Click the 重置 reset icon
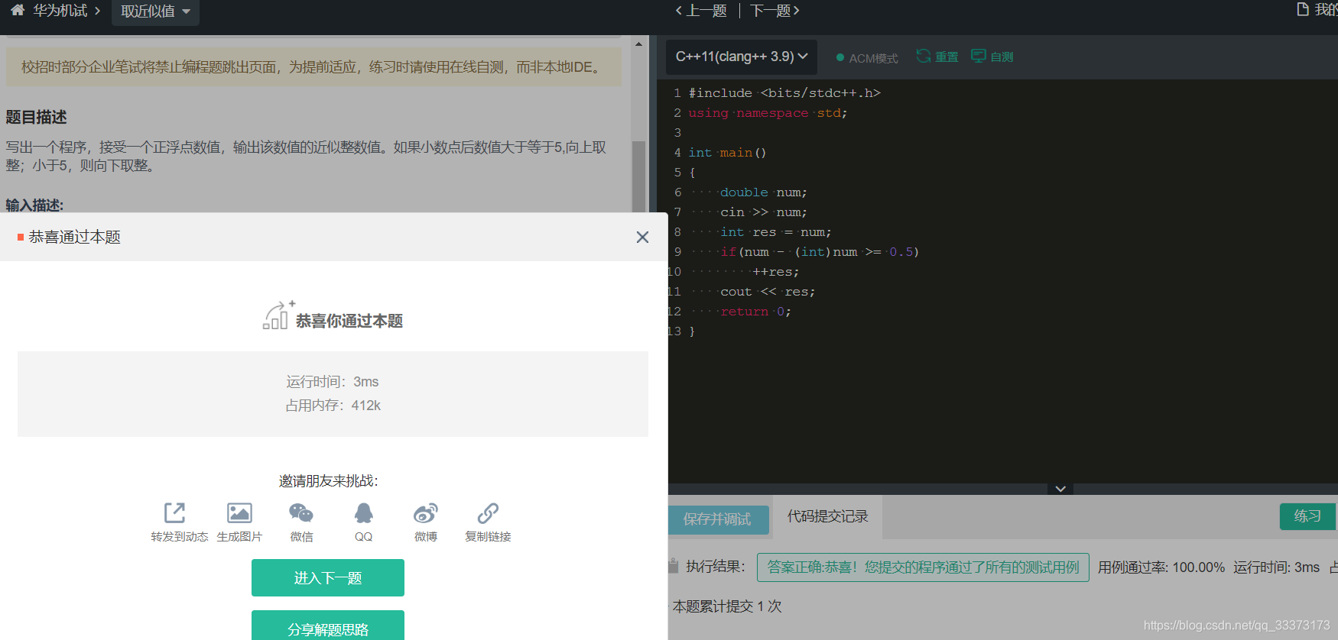This screenshot has width=1338, height=640. click(x=924, y=56)
